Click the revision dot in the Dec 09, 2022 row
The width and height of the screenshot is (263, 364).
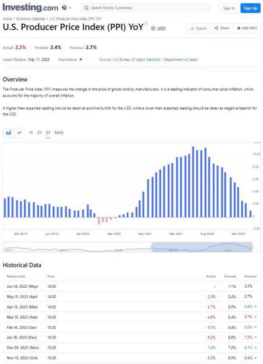coord(255,347)
